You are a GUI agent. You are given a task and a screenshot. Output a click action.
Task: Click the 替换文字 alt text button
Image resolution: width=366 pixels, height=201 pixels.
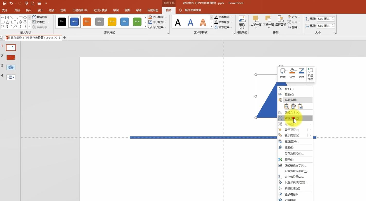tap(242, 23)
